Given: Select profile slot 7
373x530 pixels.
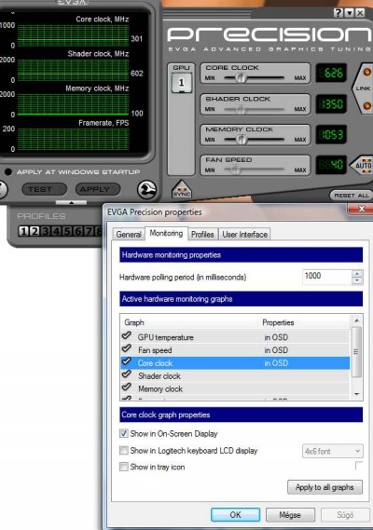Looking at the screenshot, I should [x=89, y=231].
